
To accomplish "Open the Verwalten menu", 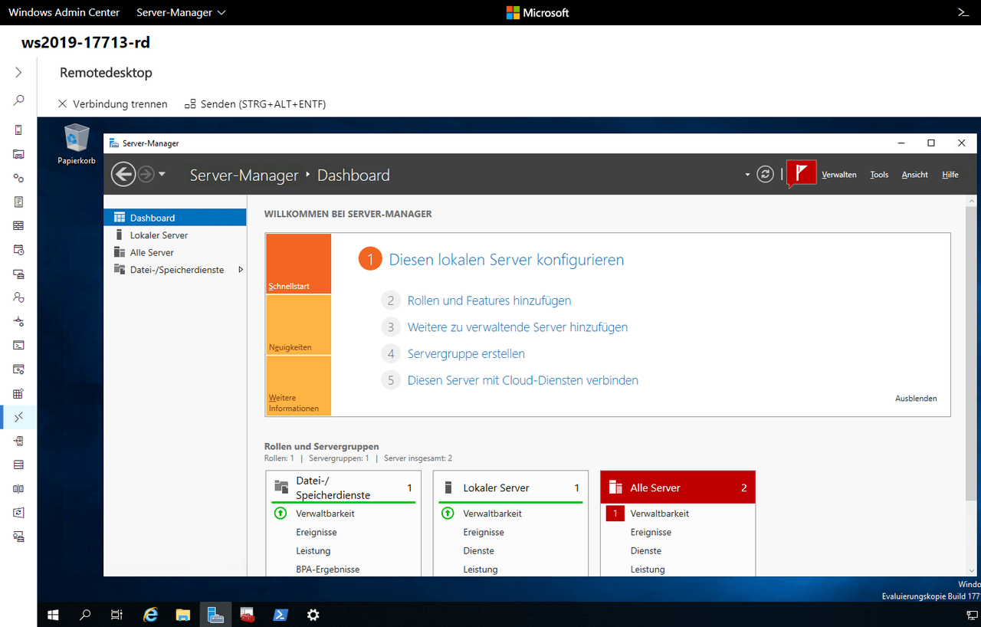I will 839,175.
